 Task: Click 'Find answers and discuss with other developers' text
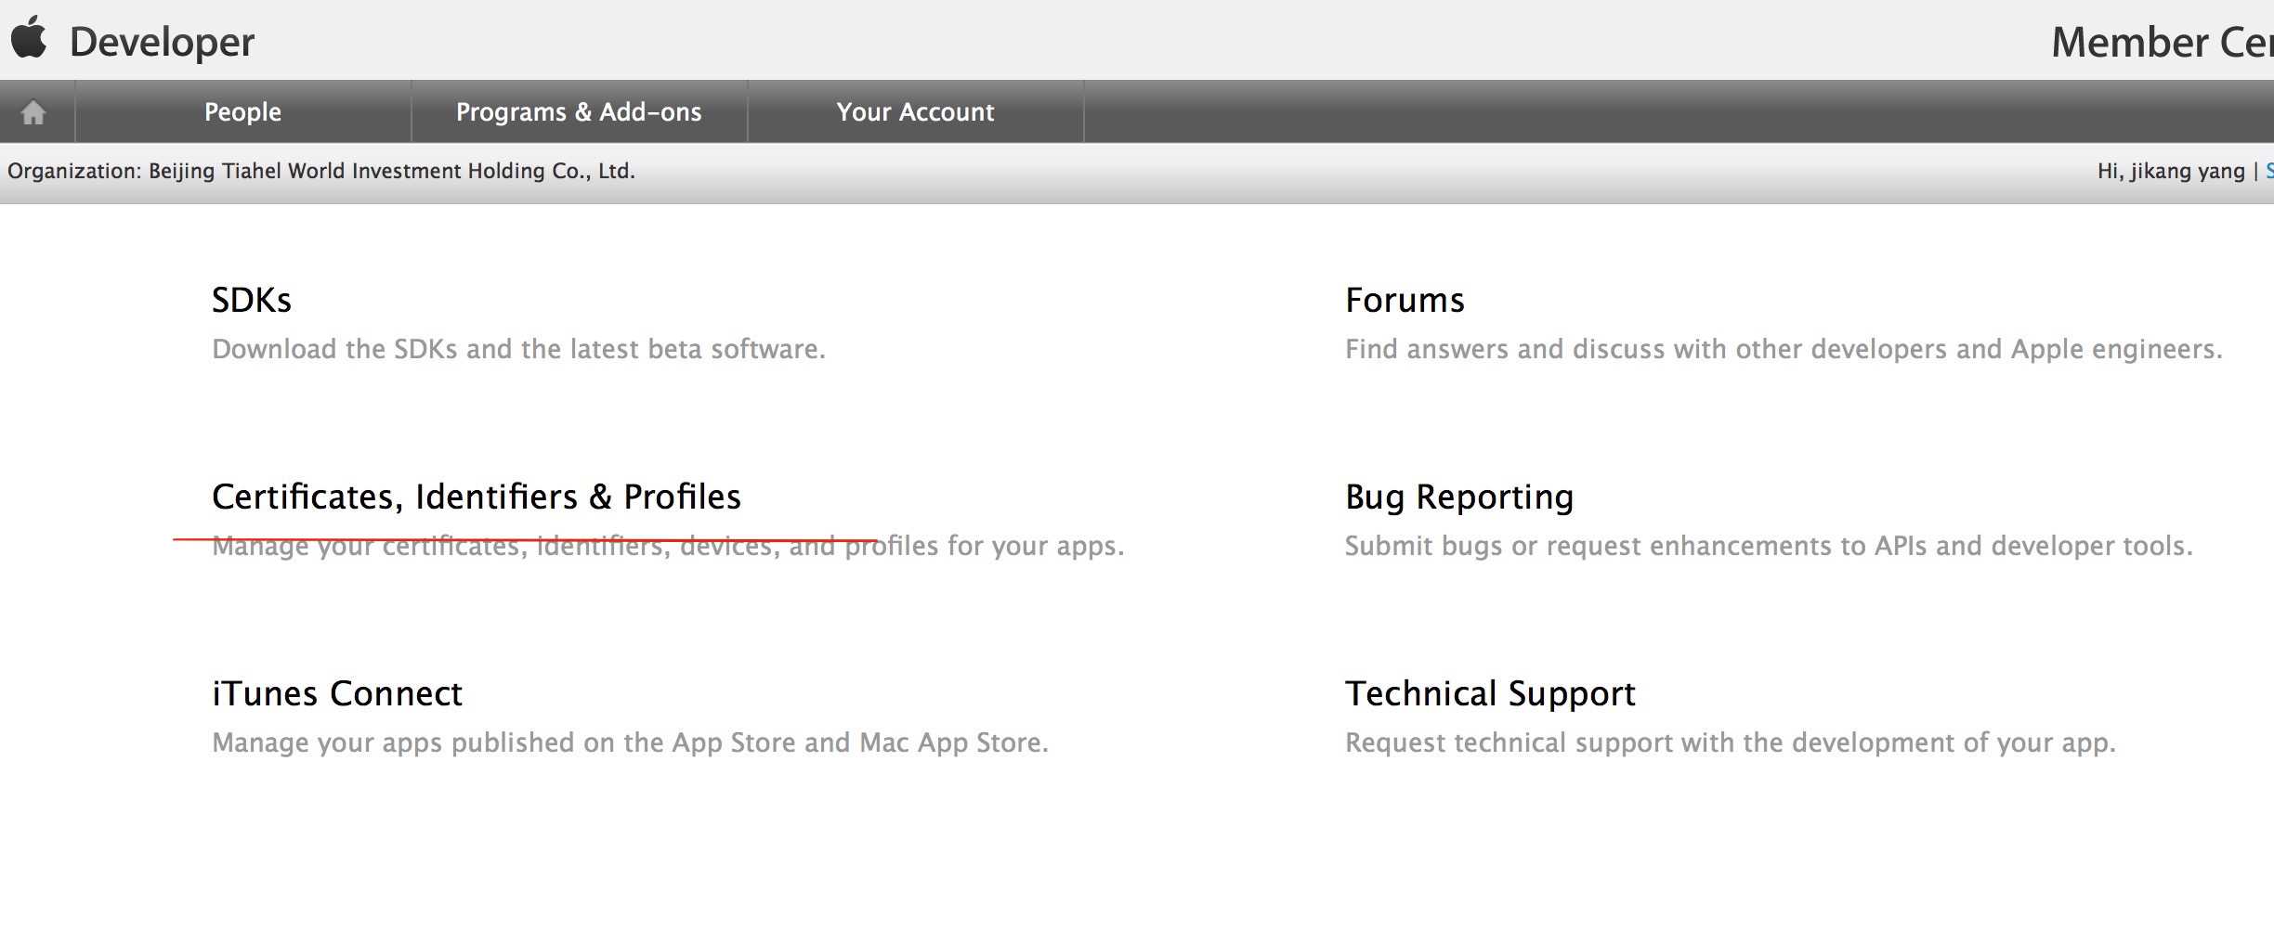tap(1784, 349)
